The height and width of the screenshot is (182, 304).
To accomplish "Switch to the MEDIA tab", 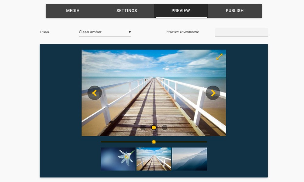I will coord(73,11).
